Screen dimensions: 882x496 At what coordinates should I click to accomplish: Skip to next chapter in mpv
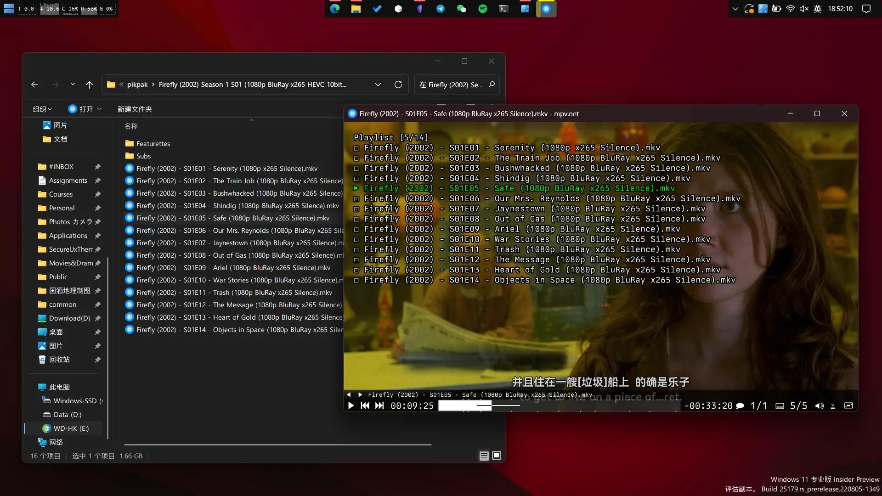pos(379,406)
